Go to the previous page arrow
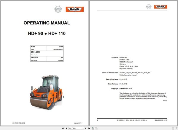178x130 pixels. click(66, 129)
